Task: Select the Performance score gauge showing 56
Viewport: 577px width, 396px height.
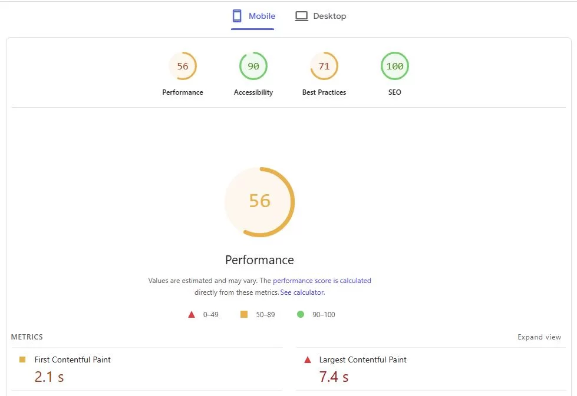Action: 183,66
